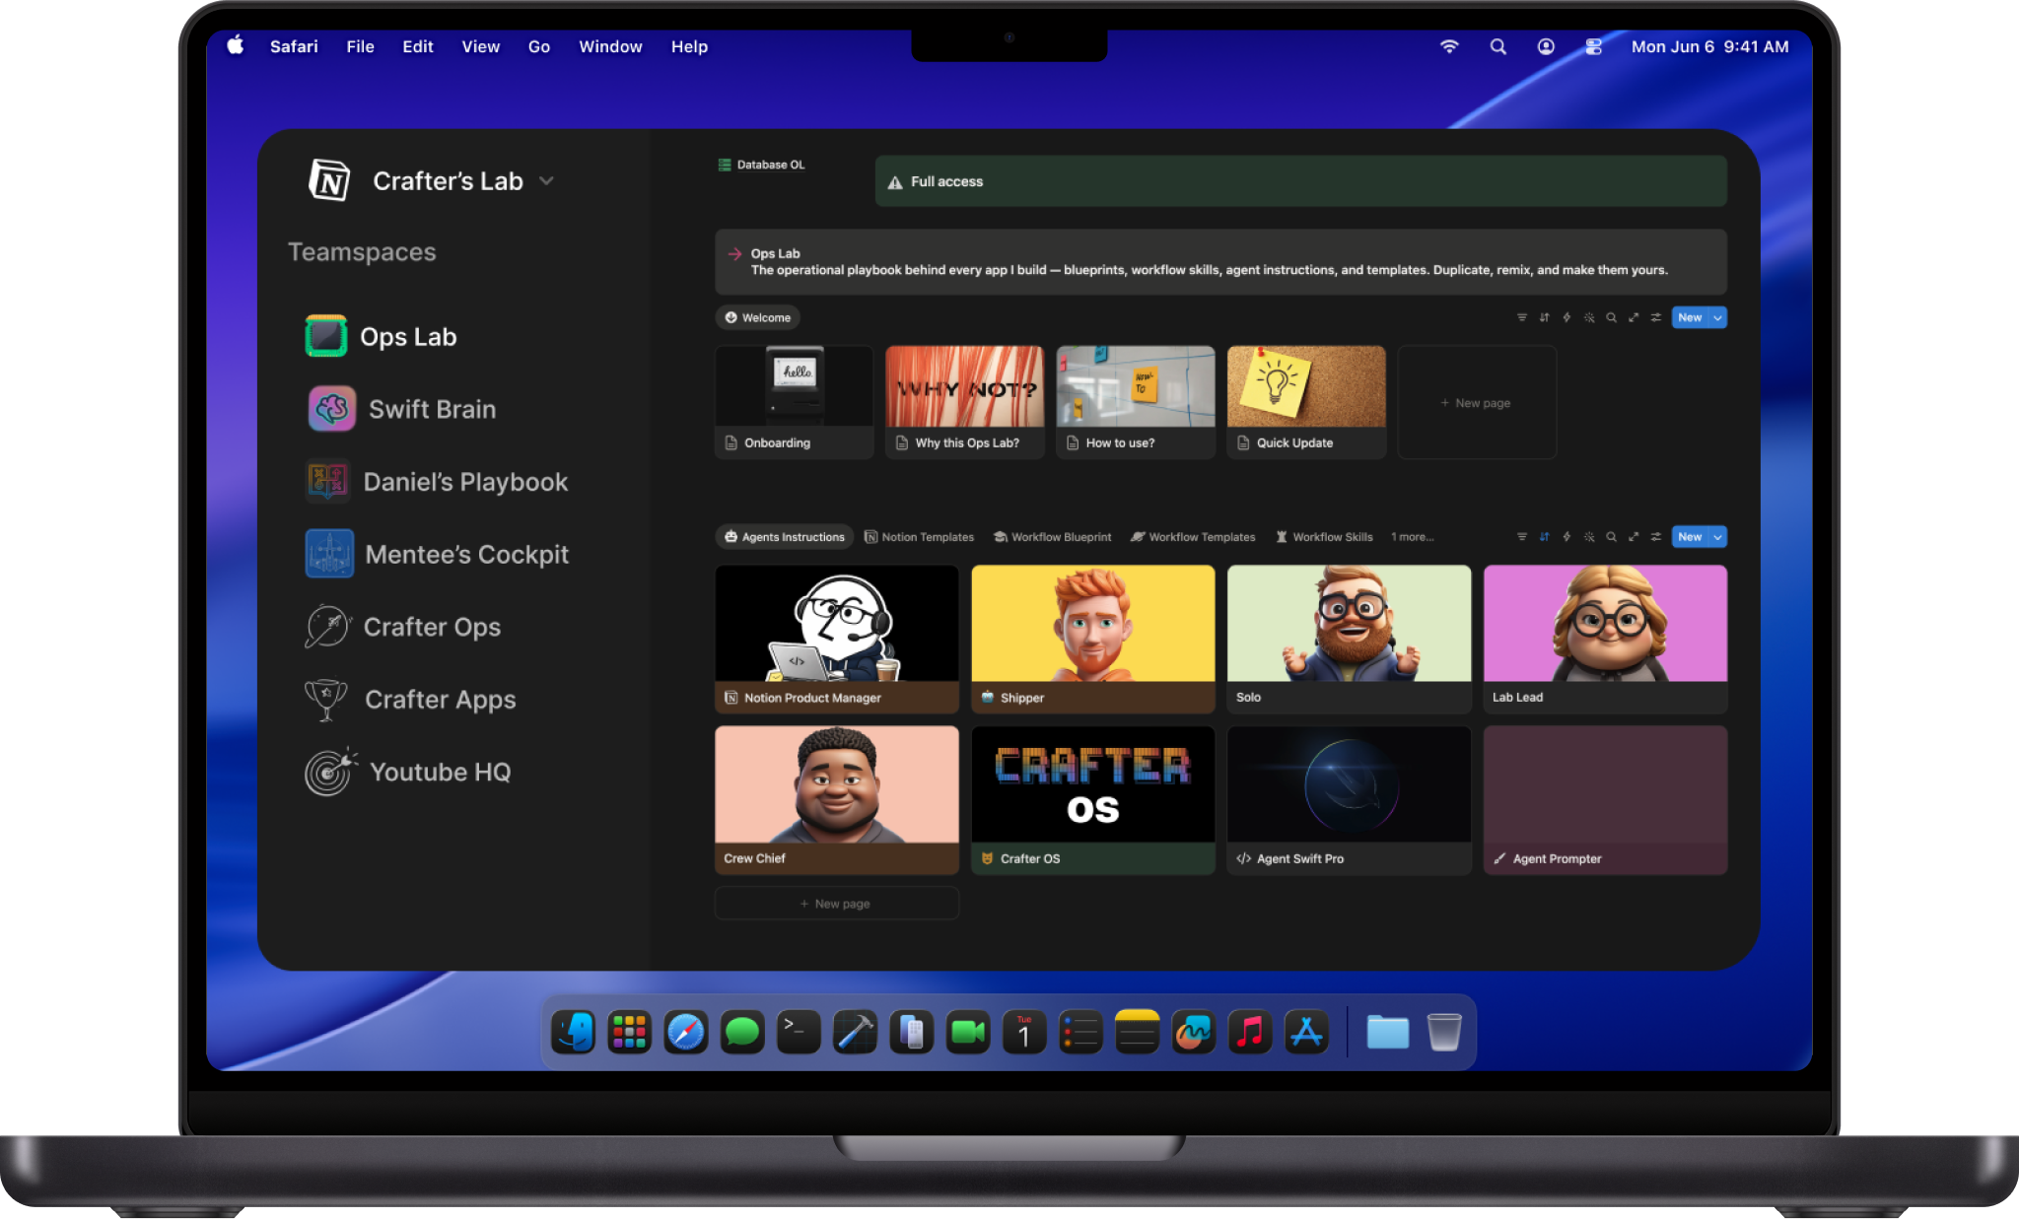
Task: Click the 'Teamspaces' sidebar heading
Action: click(x=362, y=252)
